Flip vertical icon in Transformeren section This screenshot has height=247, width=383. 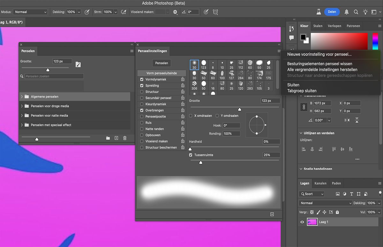tap(357, 120)
